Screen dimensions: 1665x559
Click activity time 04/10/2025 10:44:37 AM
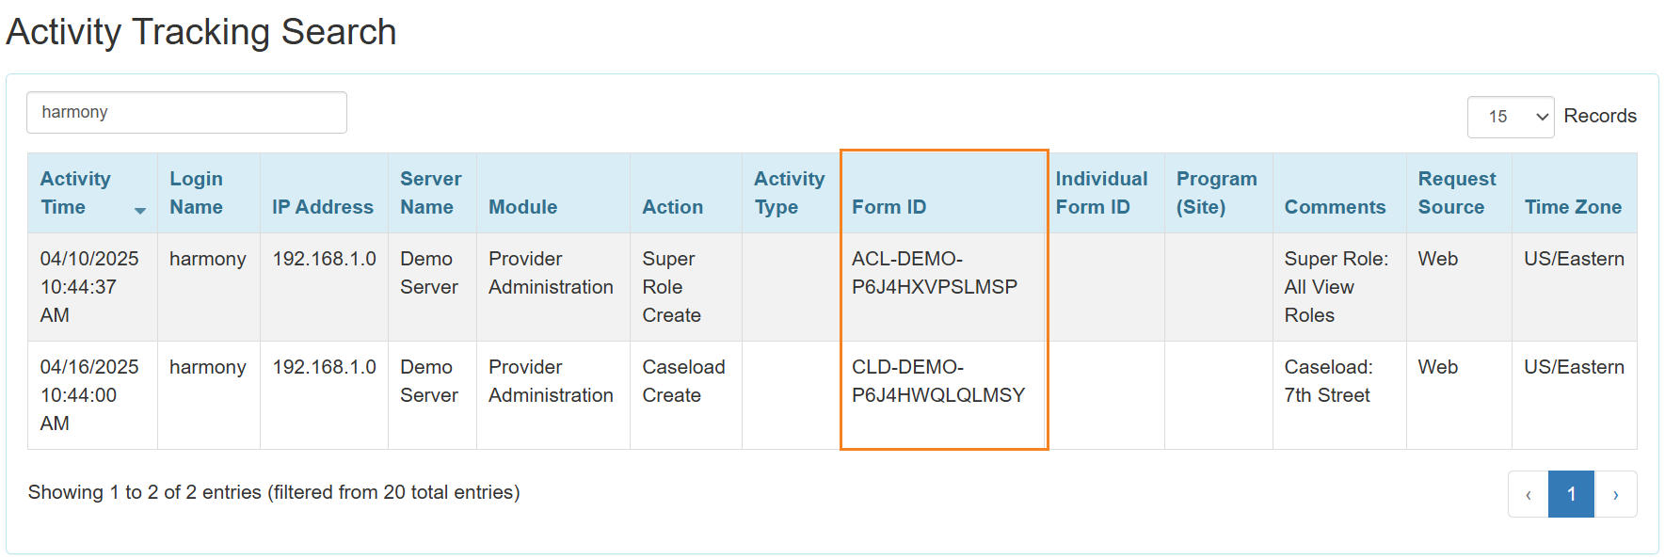(x=89, y=287)
